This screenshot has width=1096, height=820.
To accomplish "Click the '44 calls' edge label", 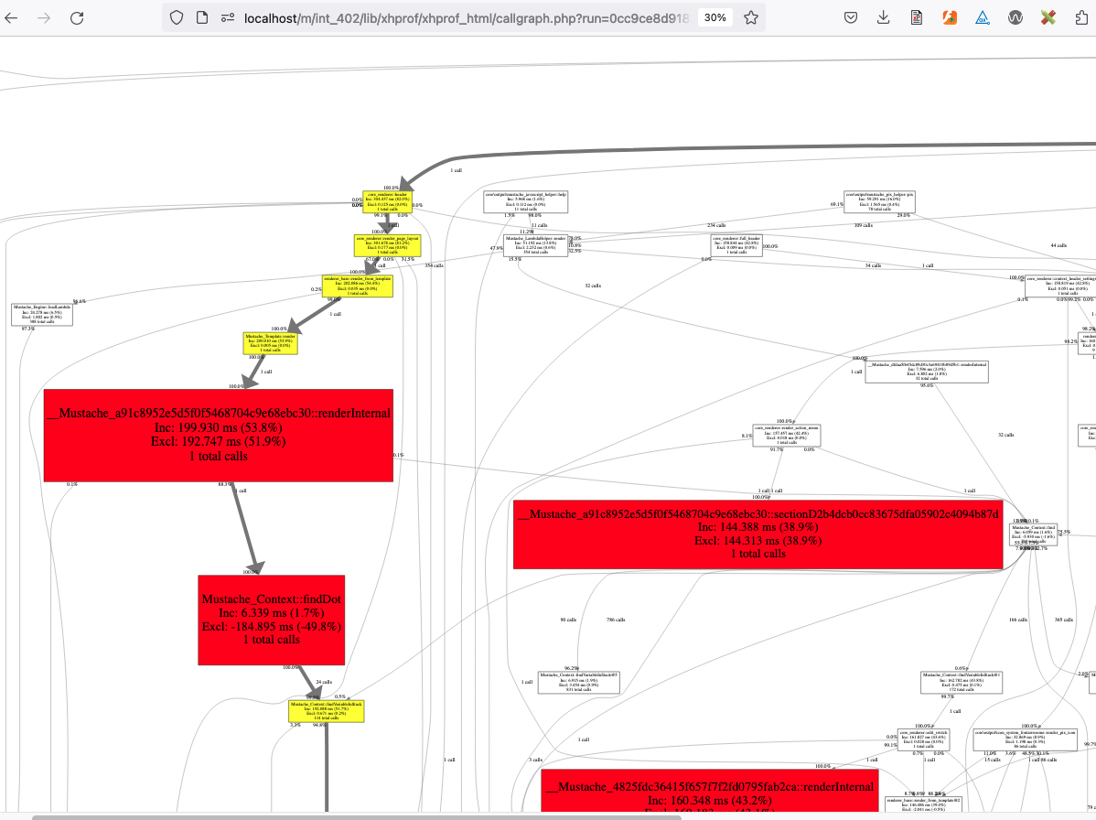I will pyautogui.click(x=1058, y=245).
